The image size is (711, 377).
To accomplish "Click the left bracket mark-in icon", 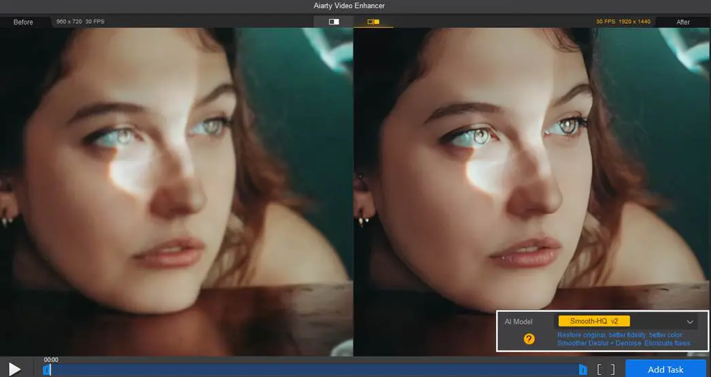I will (x=600, y=370).
